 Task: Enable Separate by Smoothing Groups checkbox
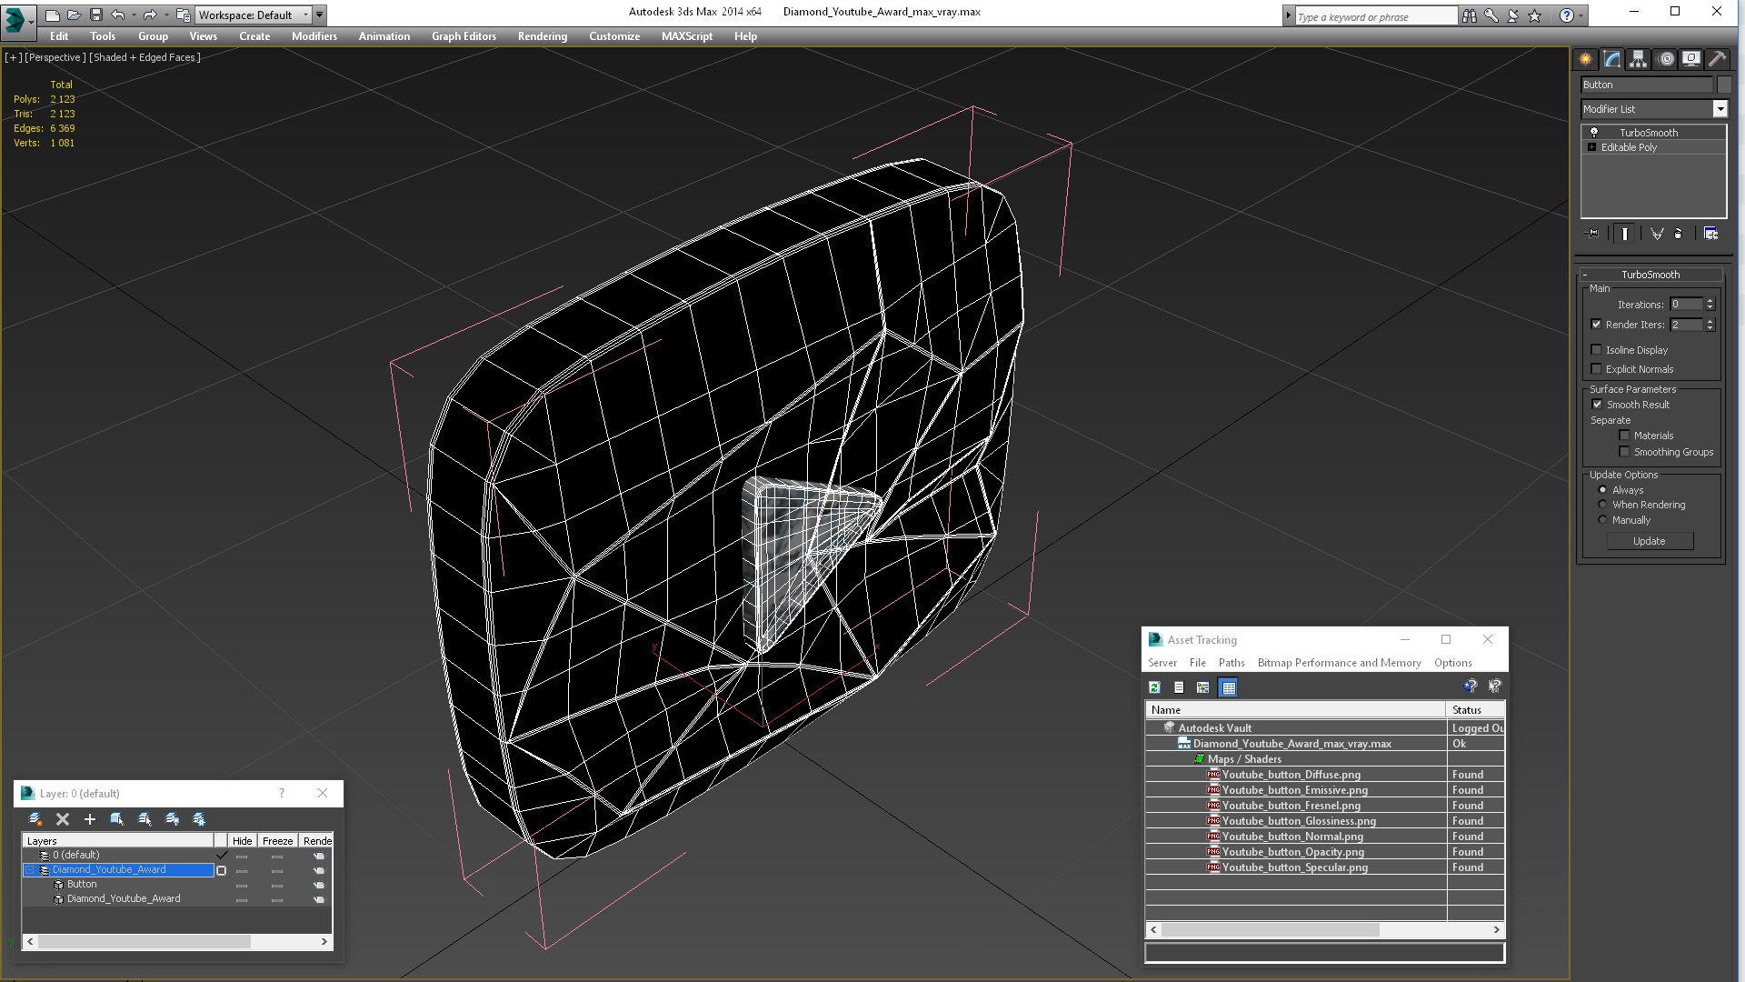1624,452
